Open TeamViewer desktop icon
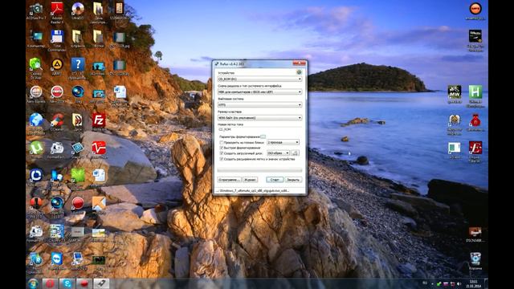Viewport: 514px width, 289px height. click(x=57, y=260)
